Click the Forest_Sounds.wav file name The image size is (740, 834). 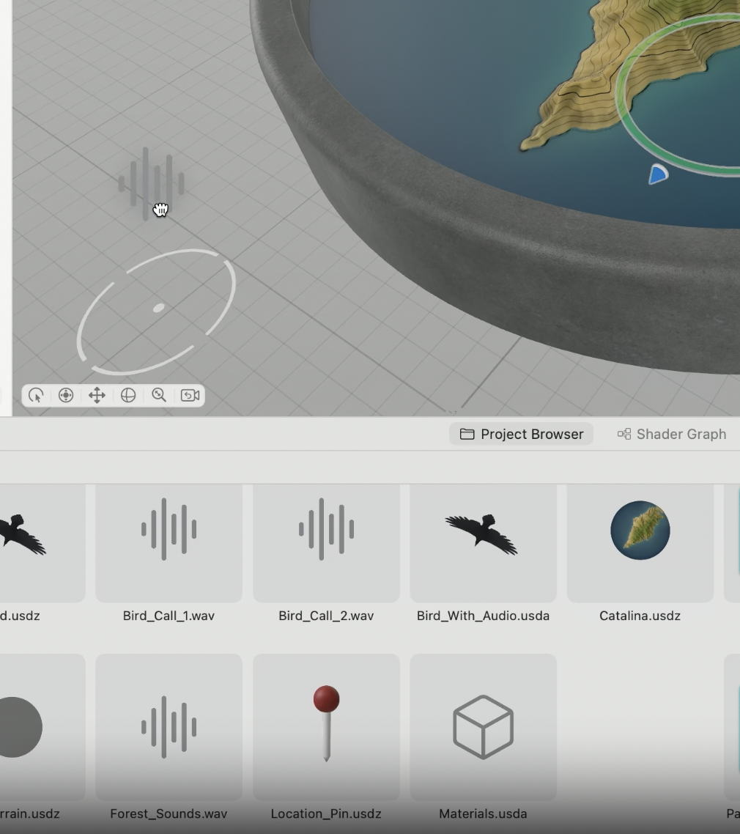[169, 813]
